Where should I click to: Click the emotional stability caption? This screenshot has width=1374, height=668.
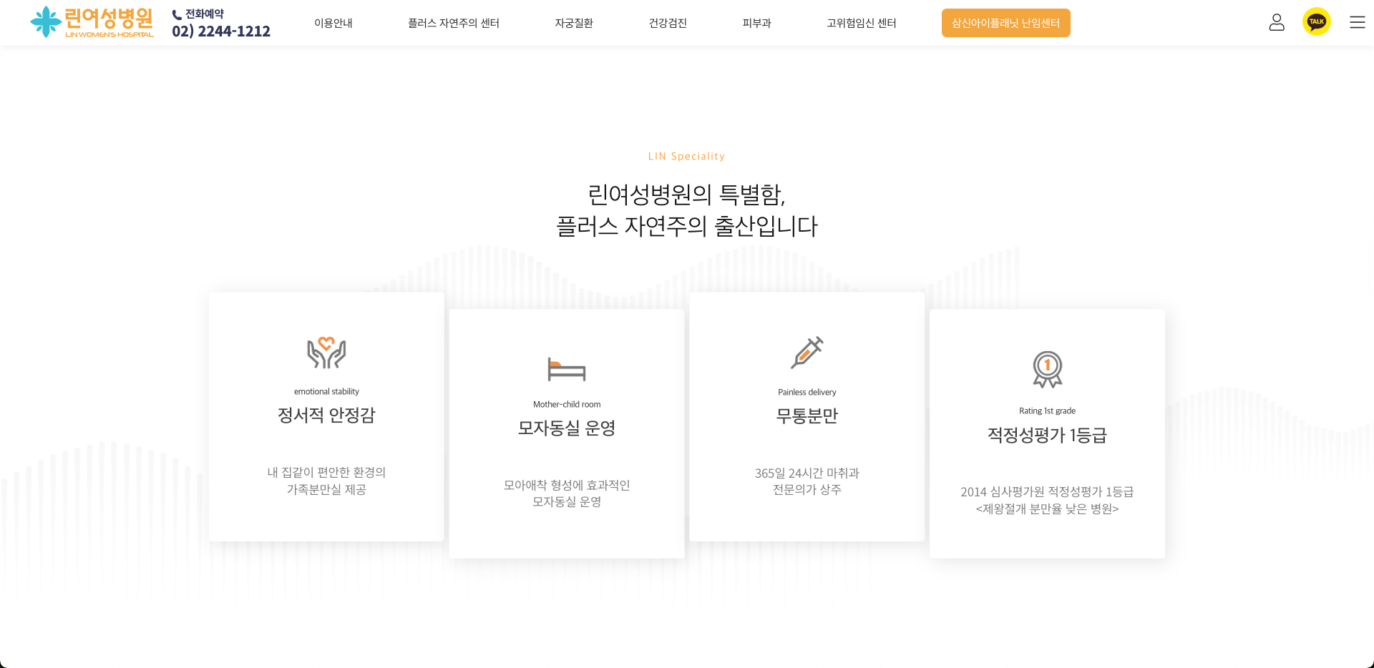(326, 392)
